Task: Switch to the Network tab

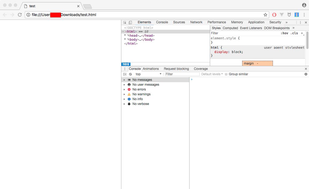Action: [196, 22]
